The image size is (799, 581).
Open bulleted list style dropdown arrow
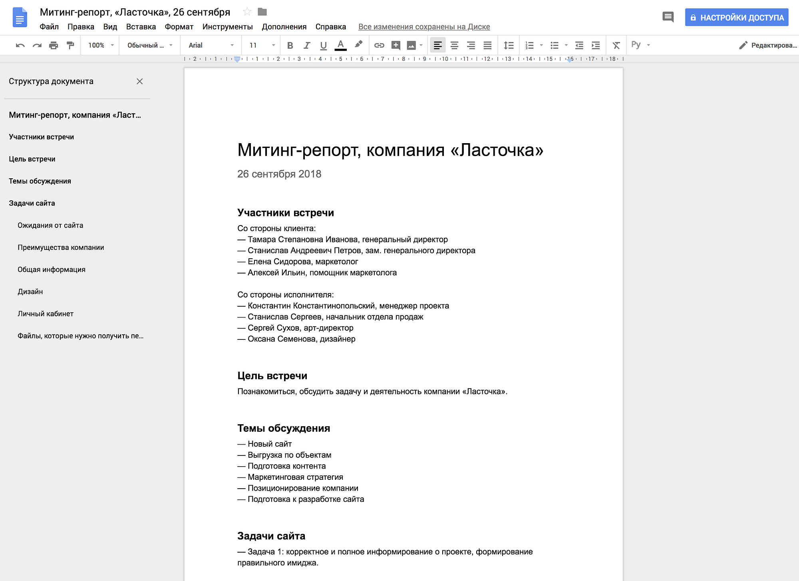coord(566,46)
